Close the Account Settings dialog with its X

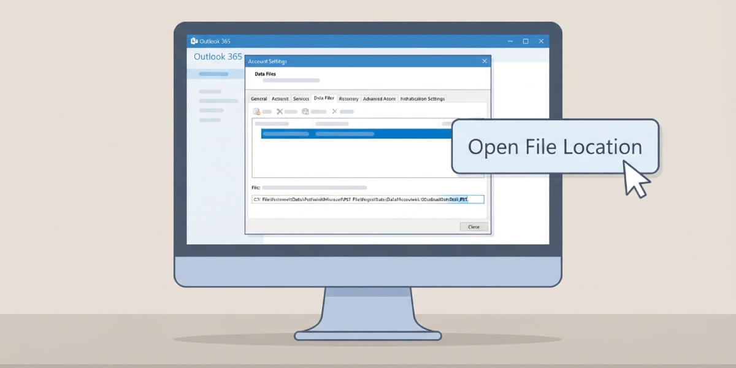[485, 61]
